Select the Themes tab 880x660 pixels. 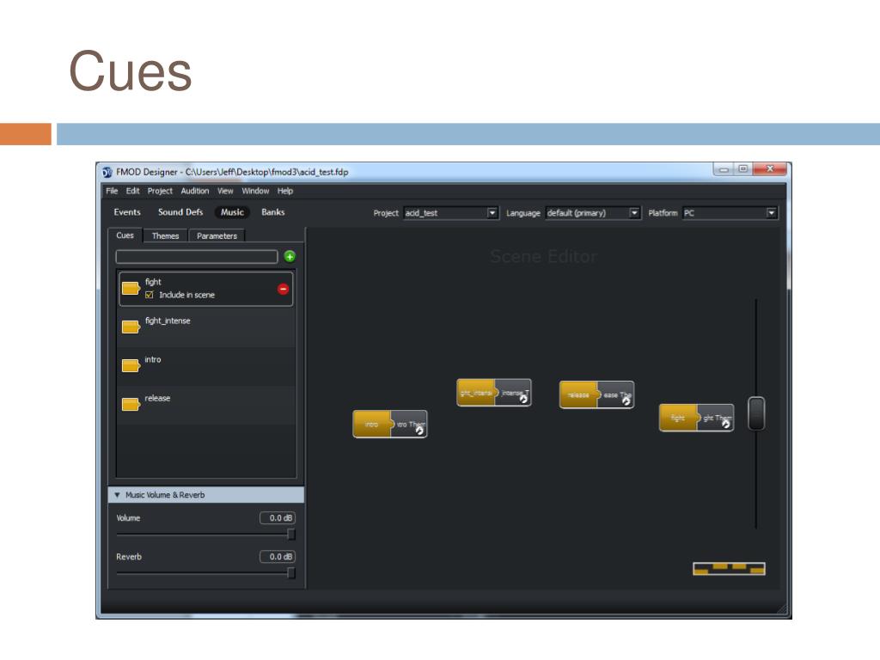point(166,235)
